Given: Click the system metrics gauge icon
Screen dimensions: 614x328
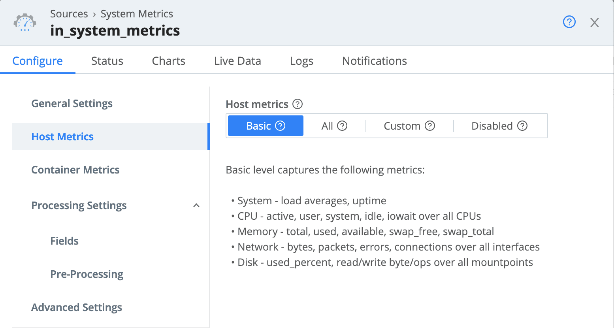Looking at the screenshot, I should 25,22.
